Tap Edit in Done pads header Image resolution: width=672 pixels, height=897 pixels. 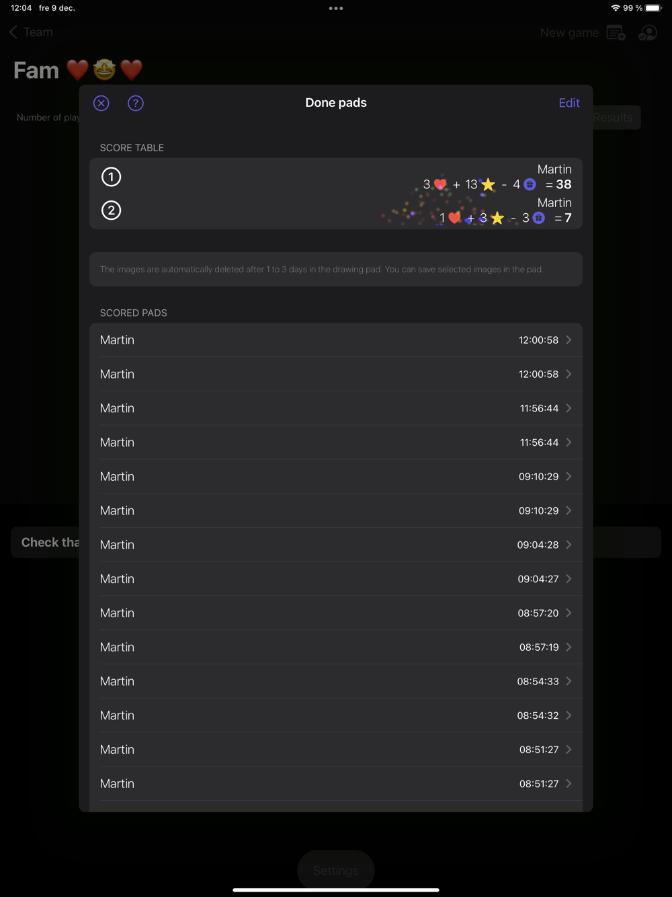(569, 103)
